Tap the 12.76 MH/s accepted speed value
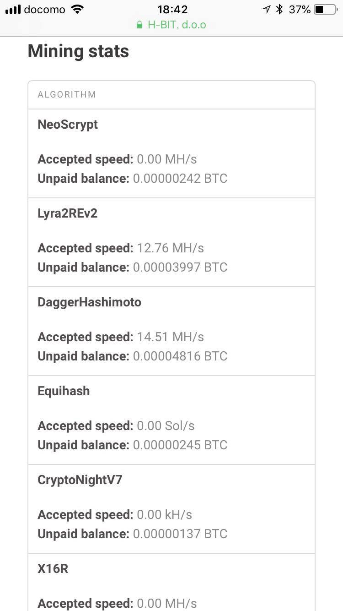The image size is (343, 611). coord(170,248)
